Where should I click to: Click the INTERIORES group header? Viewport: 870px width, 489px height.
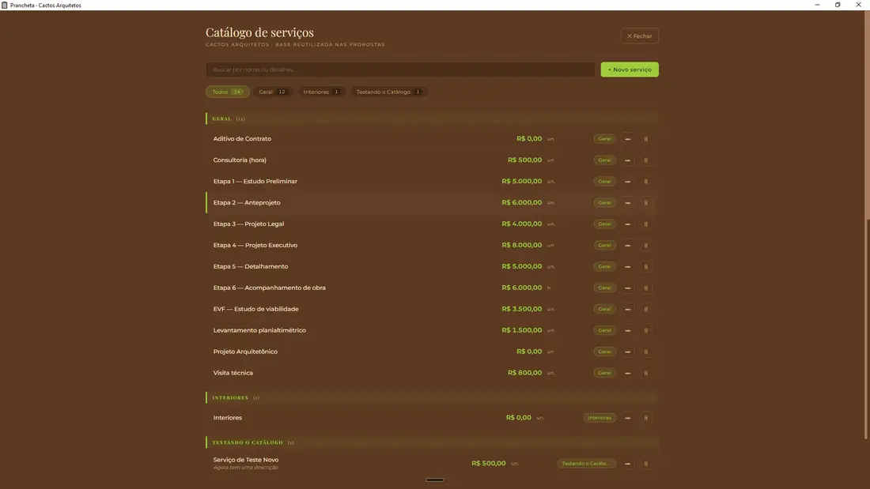tap(432, 397)
